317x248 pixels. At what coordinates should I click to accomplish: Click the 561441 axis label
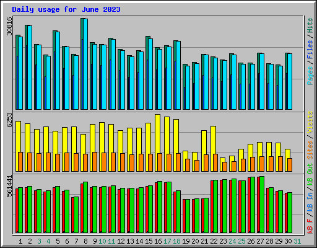tap(9, 186)
